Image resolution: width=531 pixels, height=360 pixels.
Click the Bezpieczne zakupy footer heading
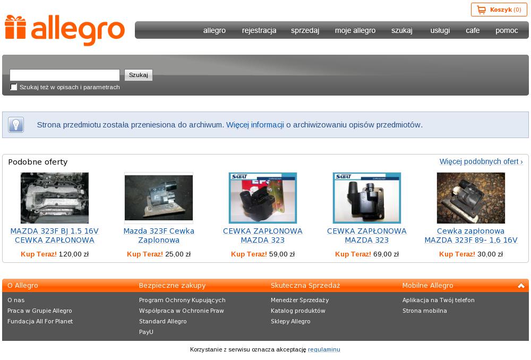(x=173, y=286)
